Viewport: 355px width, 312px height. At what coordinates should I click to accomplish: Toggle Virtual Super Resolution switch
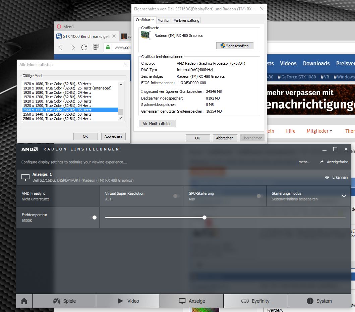(x=176, y=196)
